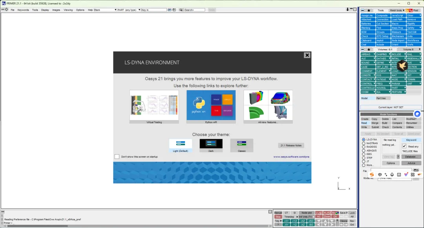Click the magnifier search icon
424x228 pixels.
(x=181, y=10)
